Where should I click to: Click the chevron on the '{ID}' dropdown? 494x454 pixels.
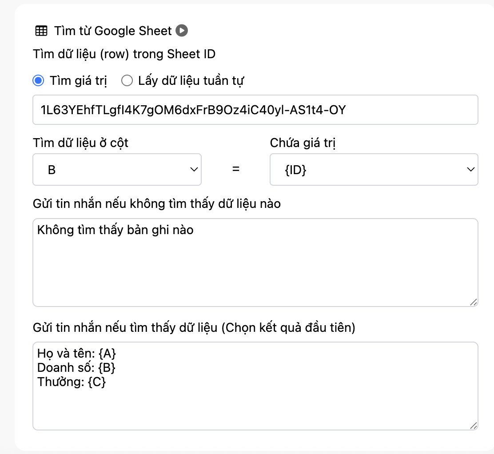[470, 169]
